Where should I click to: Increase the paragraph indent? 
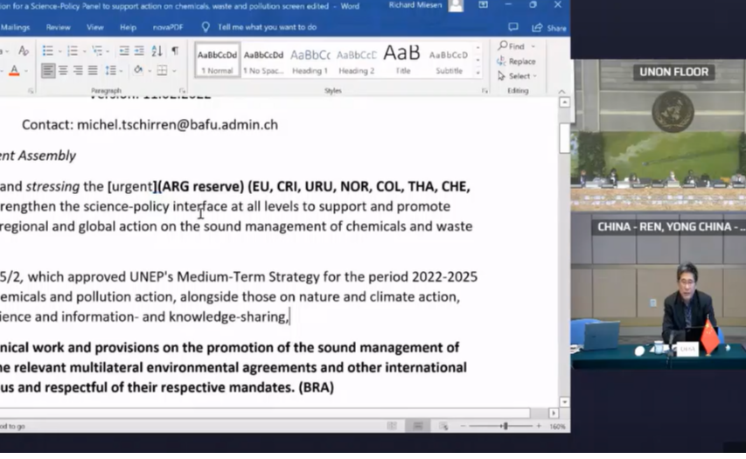139,51
